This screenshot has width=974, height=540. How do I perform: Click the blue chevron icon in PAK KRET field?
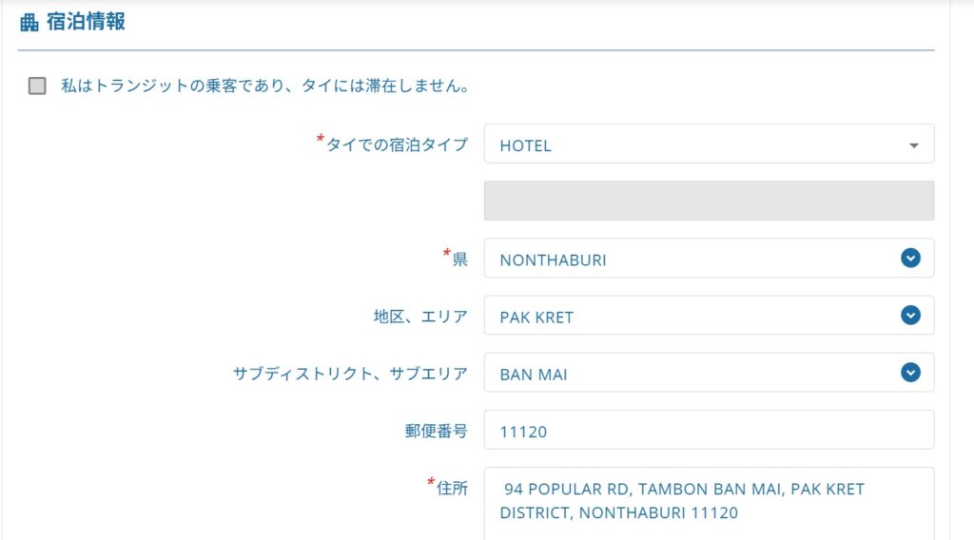910,316
